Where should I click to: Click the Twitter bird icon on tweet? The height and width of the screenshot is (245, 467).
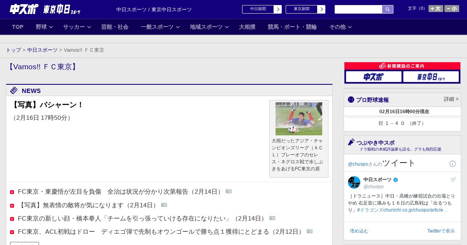coord(453,179)
